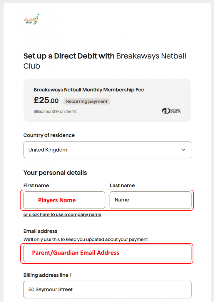Click the chevron next to United Kingdom
Viewport: 214px width, 302px height.
coord(184,150)
